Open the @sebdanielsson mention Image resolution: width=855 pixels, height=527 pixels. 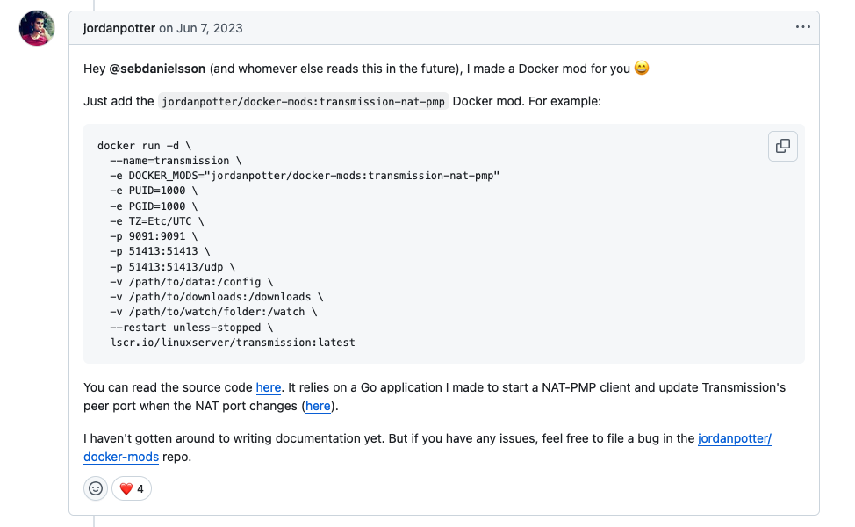pos(156,69)
